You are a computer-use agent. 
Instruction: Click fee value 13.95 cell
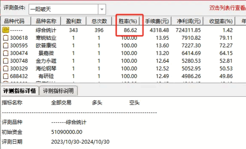[162, 38]
